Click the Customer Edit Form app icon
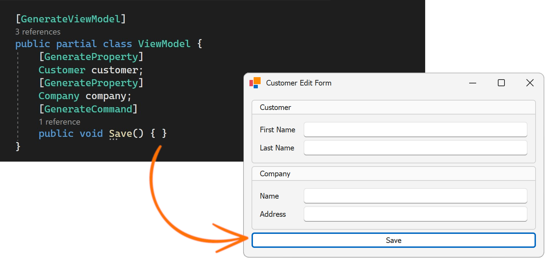 (255, 83)
